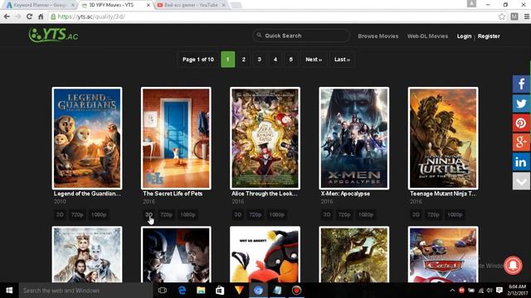531x298 pixels.
Task: Click the browser forward arrow
Action: [18, 17]
